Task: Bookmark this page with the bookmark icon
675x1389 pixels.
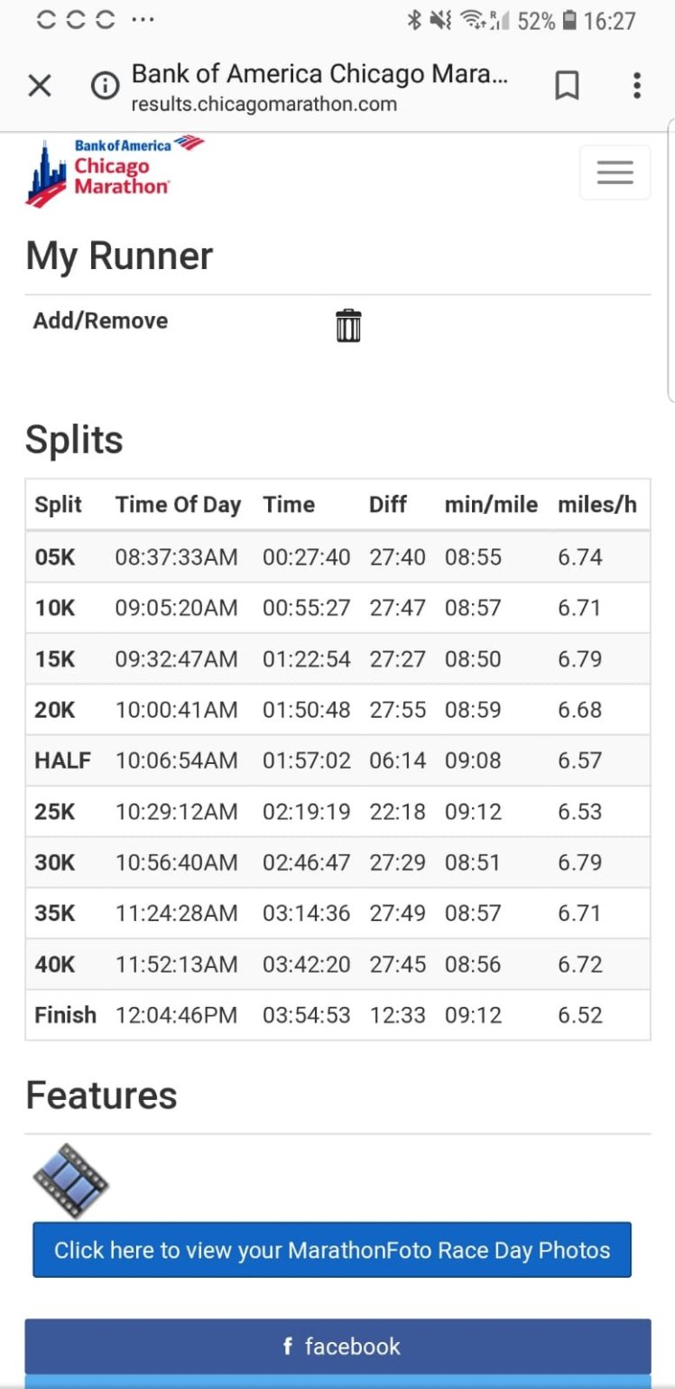Action: [567, 87]
